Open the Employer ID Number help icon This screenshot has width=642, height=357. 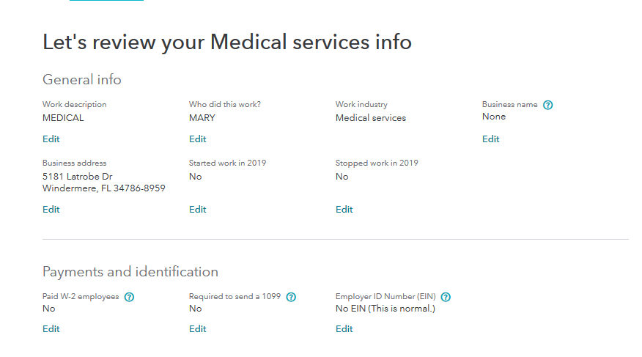pyautogui.click(x=446, y=297)
